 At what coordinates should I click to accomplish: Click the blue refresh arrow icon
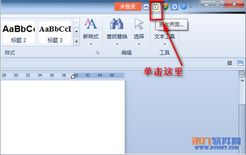tap(174, 7)
